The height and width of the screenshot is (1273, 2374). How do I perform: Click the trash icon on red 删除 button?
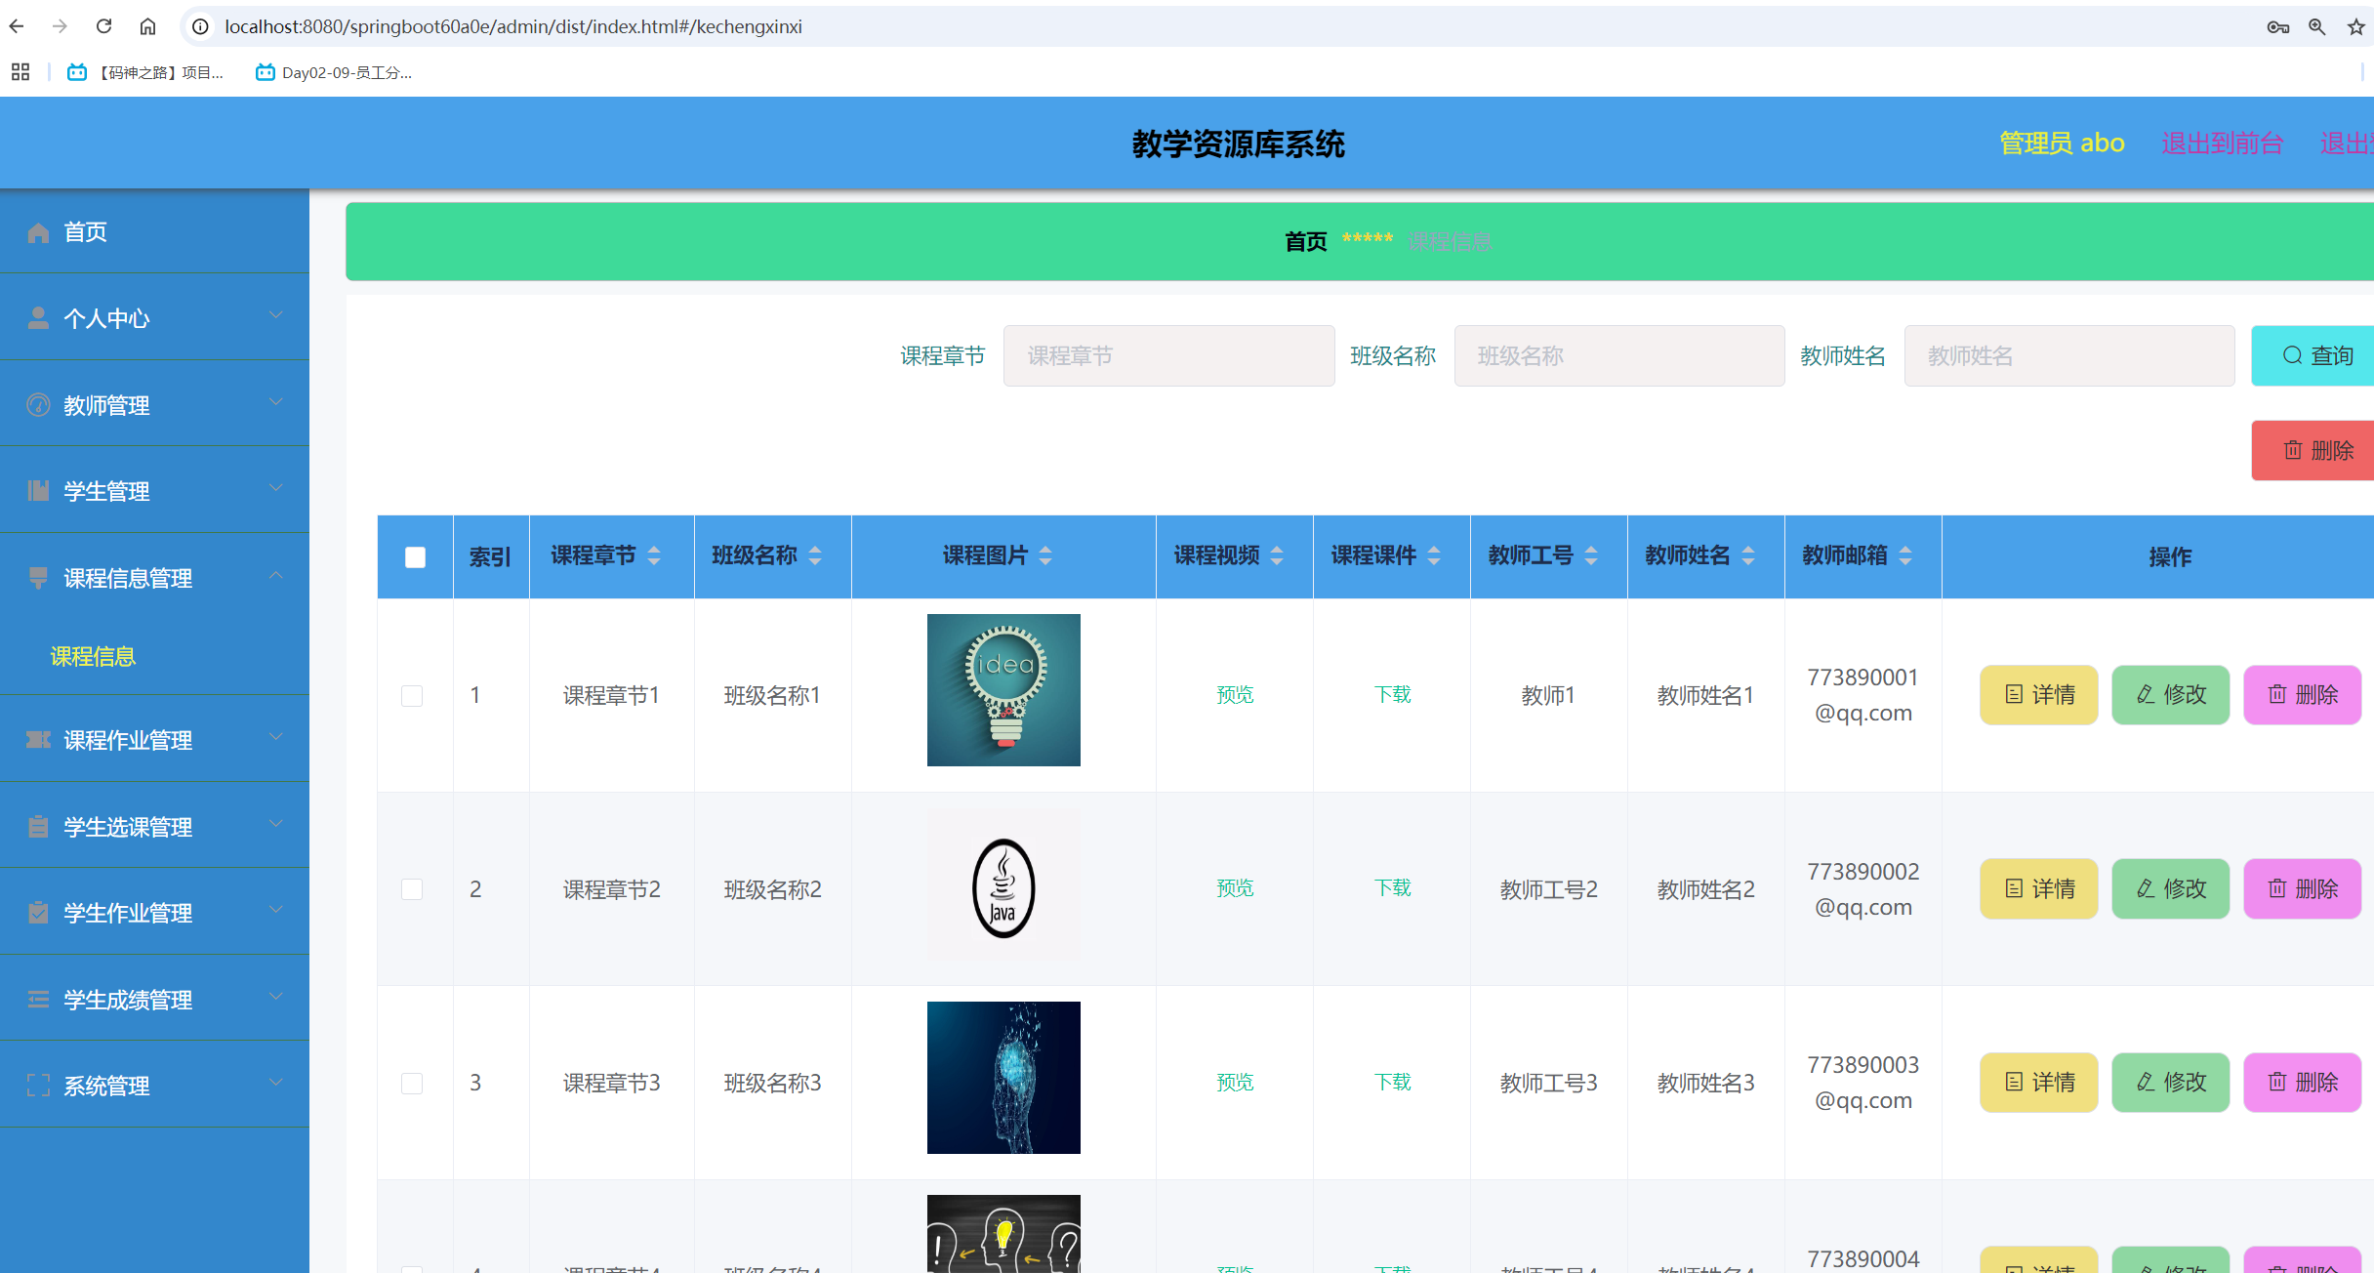(2295, 450)
